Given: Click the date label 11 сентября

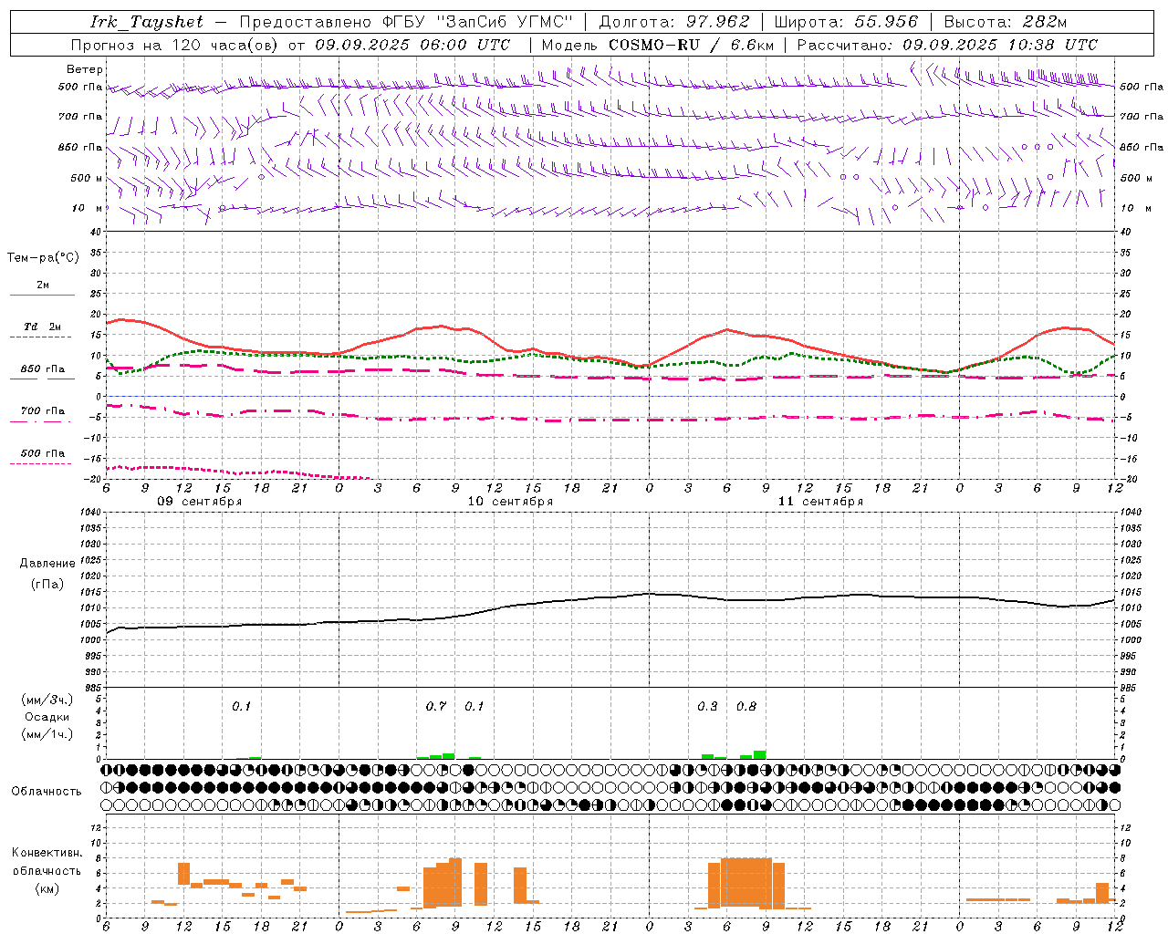Looking at the screenshot, I should (820, 502).
